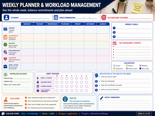Click the WEDNESDAY column header
155x116 pixels.
coord(53,24)
